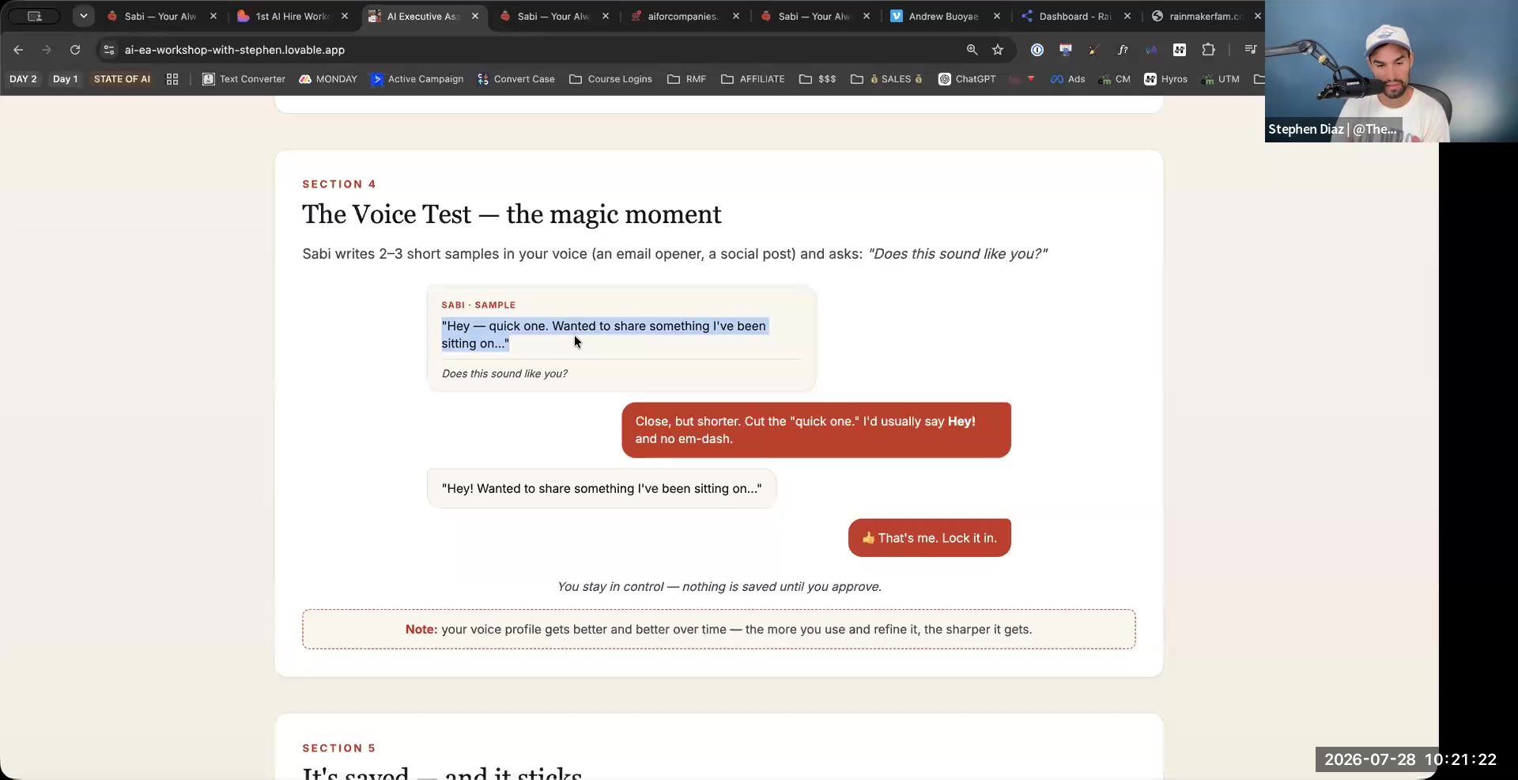
Task: Expand the AFFILIATE bookmark folder
Action: click(x=753, y=79)
